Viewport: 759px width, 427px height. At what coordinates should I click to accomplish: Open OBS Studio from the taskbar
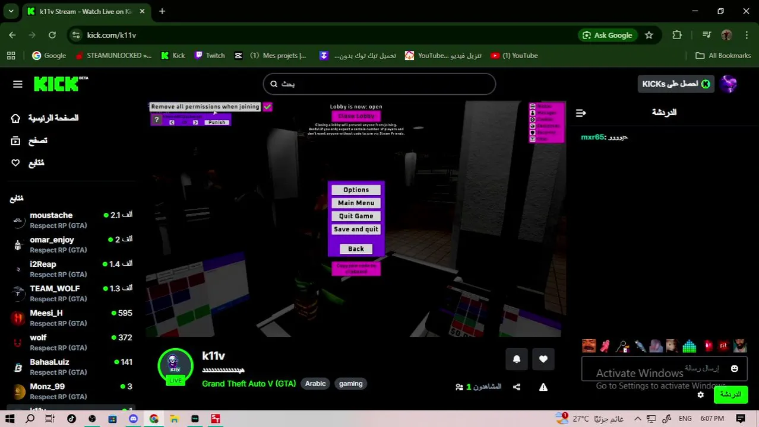[x=92, y=419]
